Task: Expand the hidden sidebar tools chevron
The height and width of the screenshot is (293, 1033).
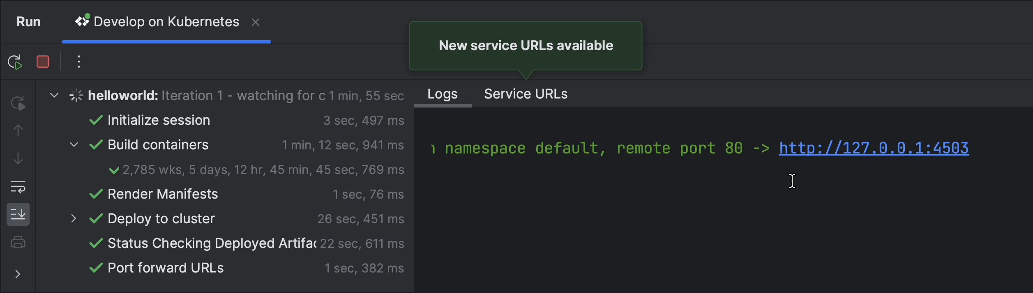Action: (18, 274)
